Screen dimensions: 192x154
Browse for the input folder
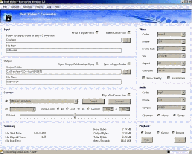tap(127, 40)
